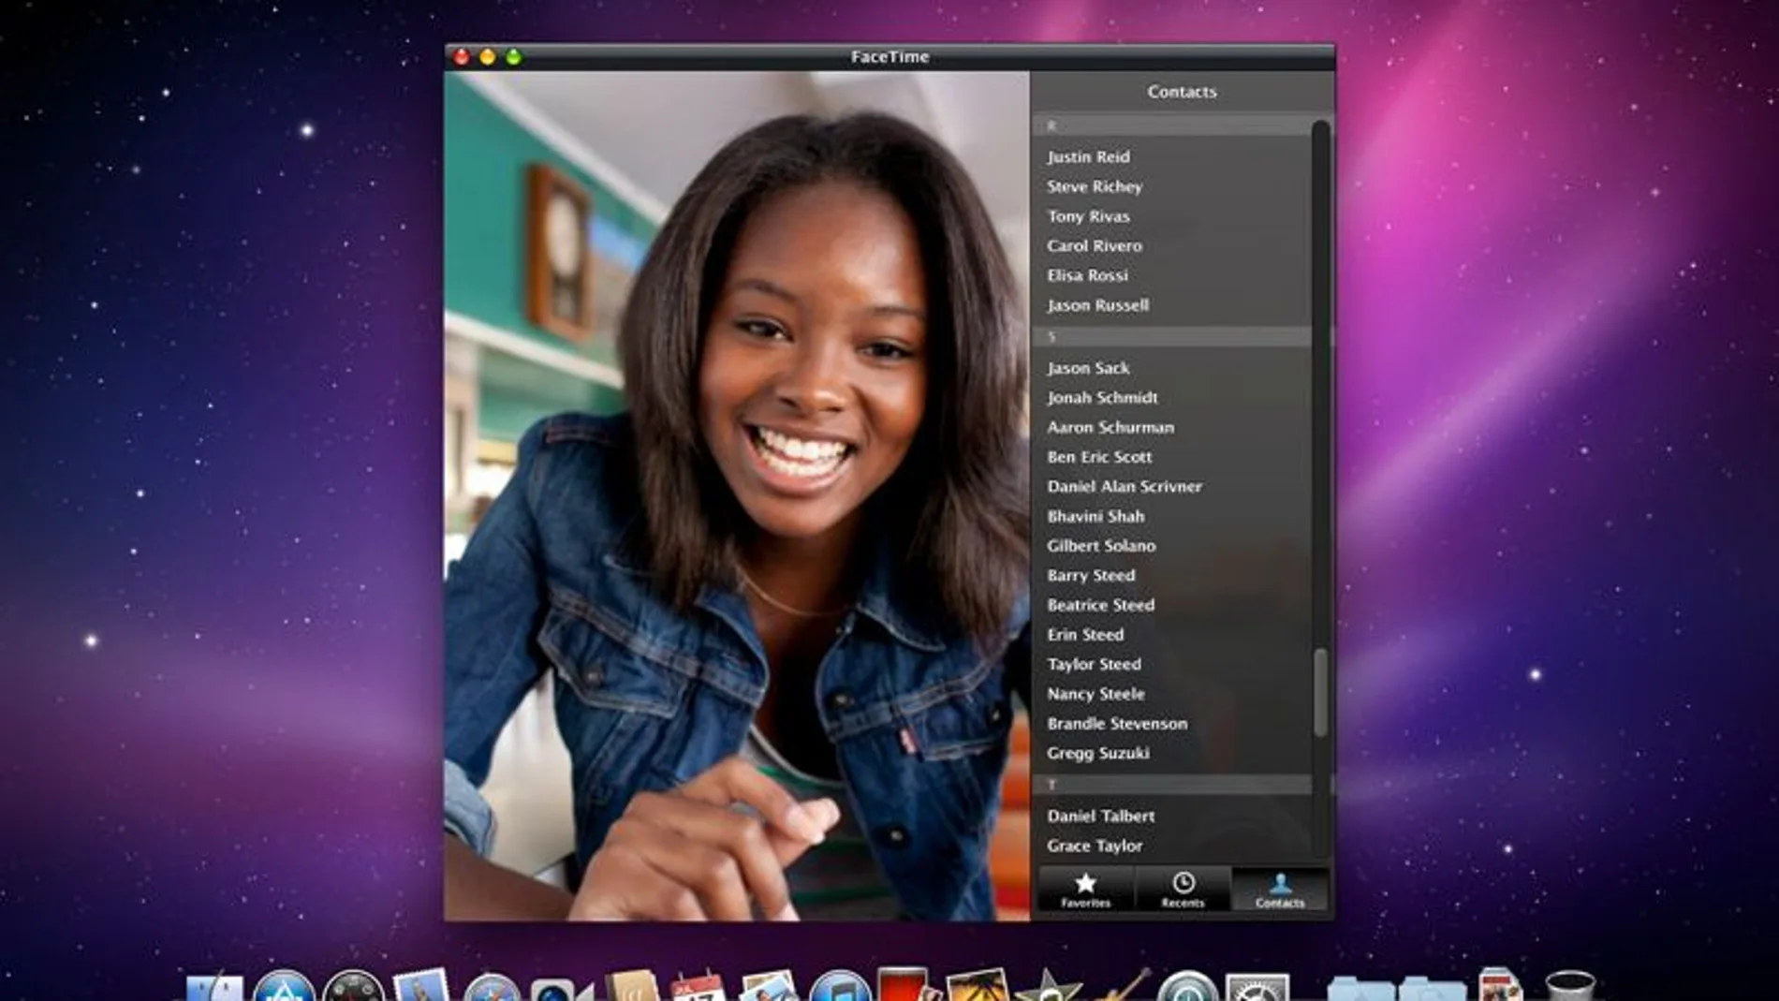Select Brandie Stevenson in contacts

(1117, 724)
